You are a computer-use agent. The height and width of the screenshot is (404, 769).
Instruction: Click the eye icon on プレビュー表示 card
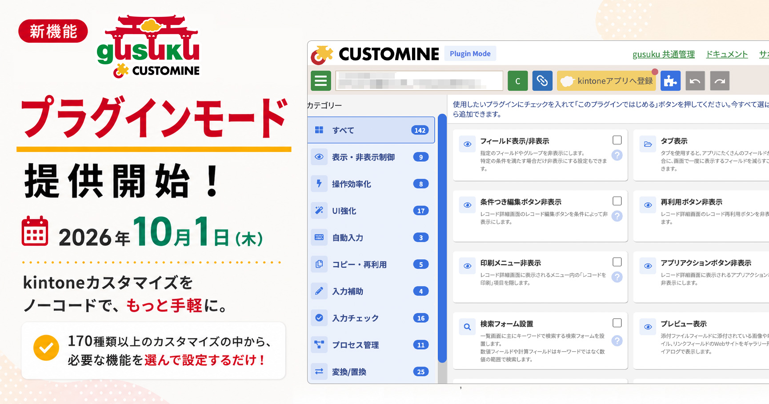(648, 327)
